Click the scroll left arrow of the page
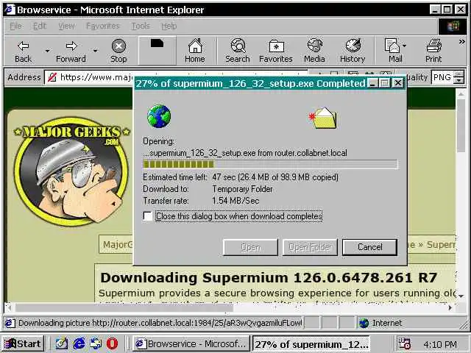The image size is (471, 353). [x=10, y=307]
